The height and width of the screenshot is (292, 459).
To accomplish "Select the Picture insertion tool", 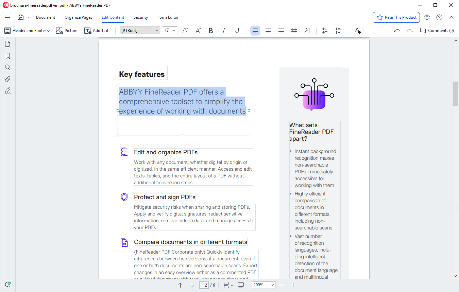I will click(67, 31).
